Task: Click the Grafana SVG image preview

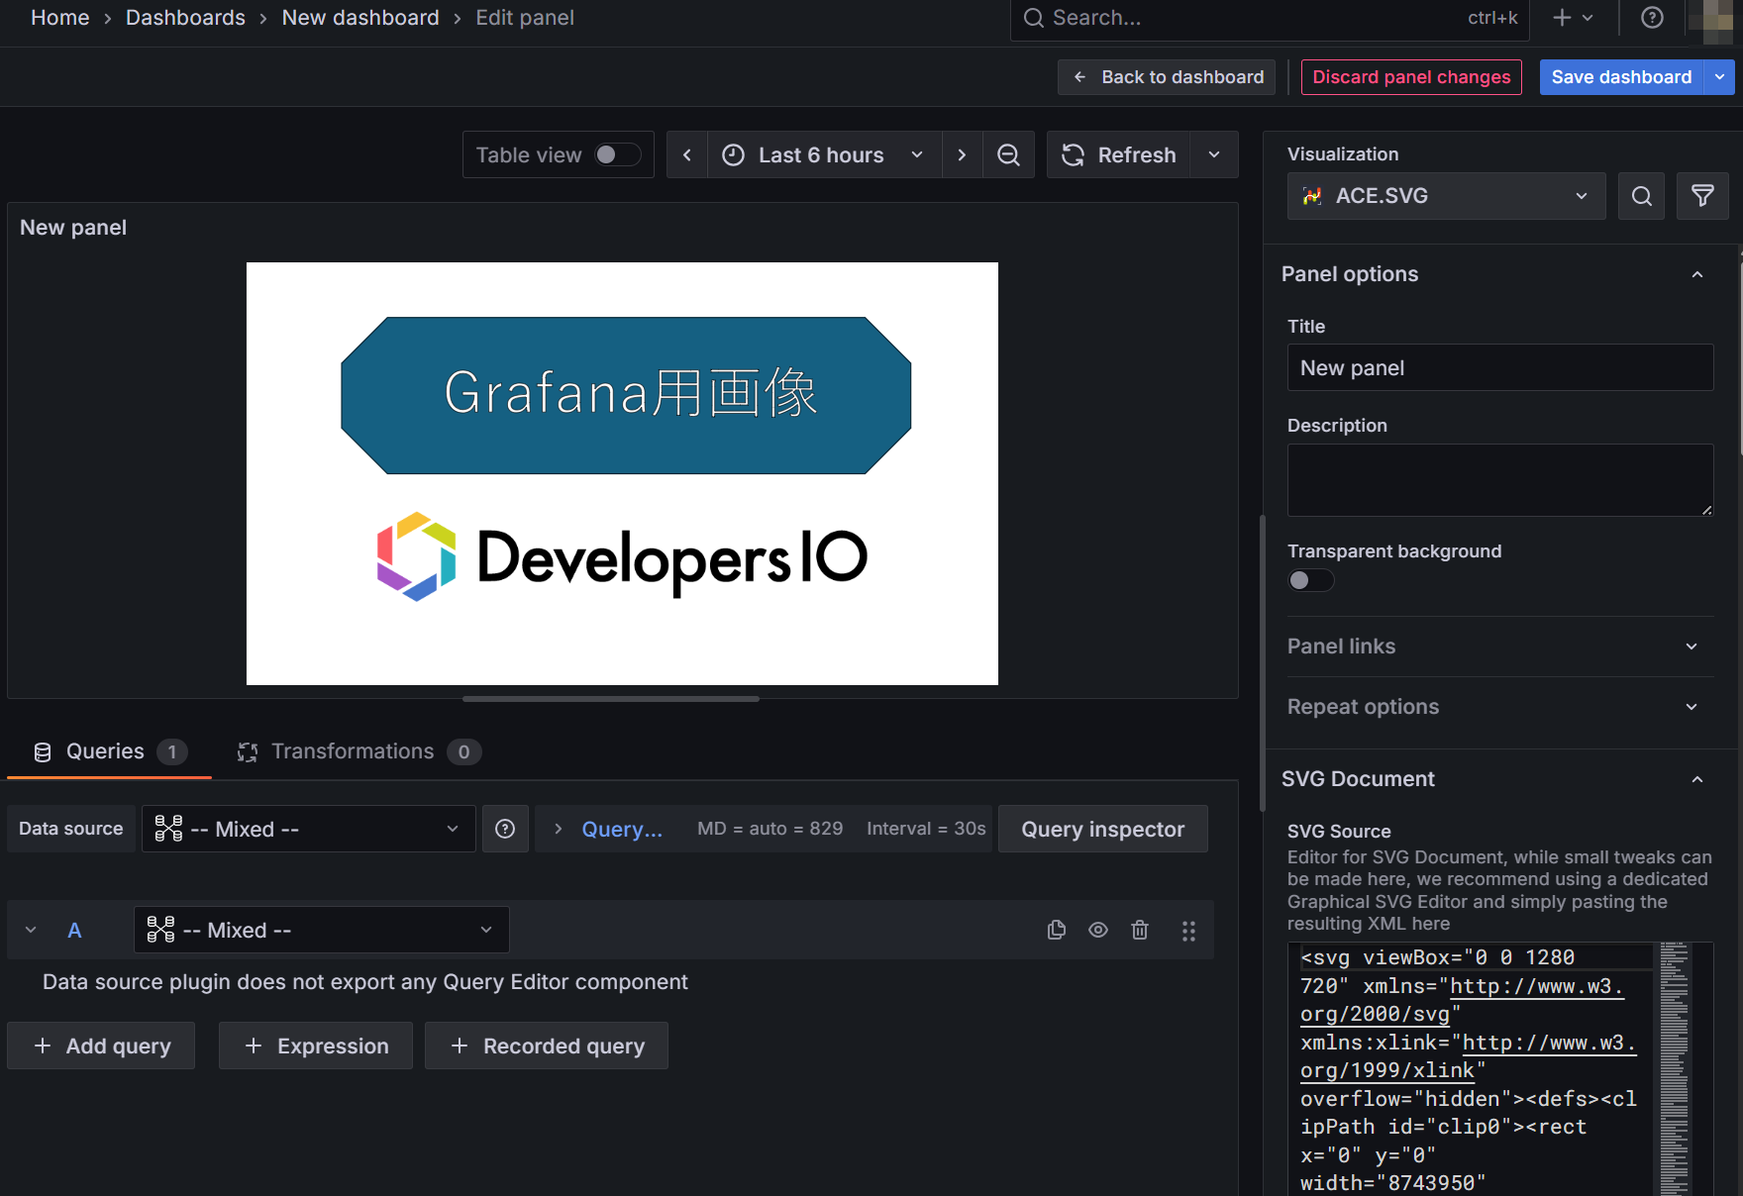Action: 622,473
